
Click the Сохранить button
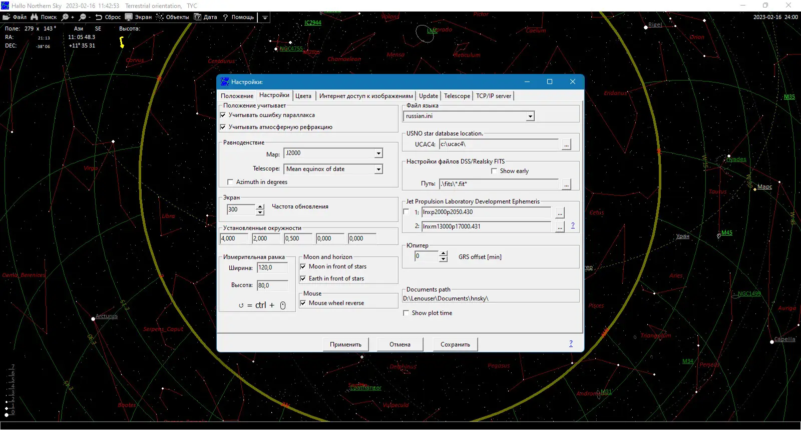point(455,344)
